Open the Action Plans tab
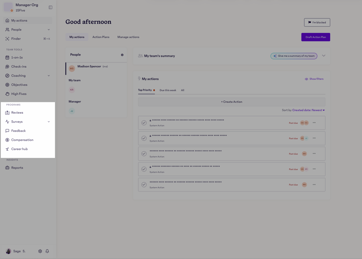Viewport: 362px width, 259px height. pyautogui.click(x=101, y=37)
